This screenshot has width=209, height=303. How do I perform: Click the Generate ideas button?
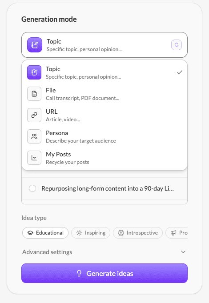pos(104,273)
